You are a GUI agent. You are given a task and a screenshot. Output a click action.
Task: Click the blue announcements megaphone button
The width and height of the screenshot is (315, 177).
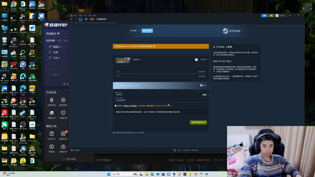[x=264, y=15]
